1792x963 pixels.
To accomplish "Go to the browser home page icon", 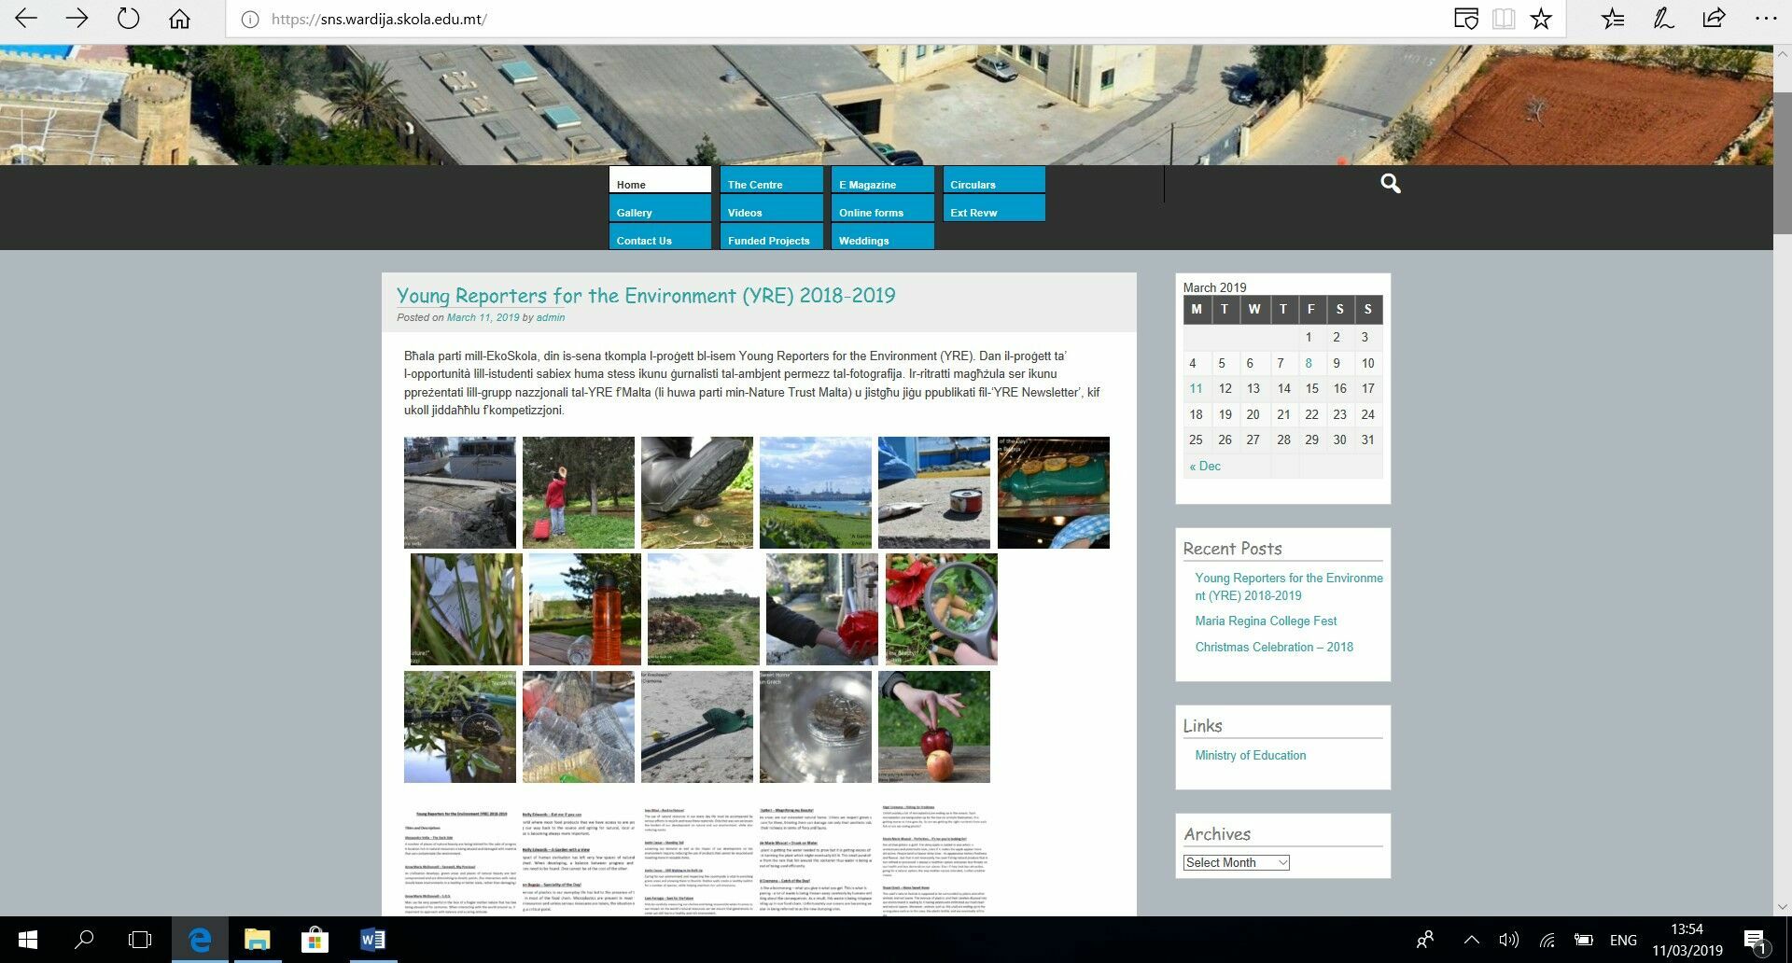I will [179, 19].
